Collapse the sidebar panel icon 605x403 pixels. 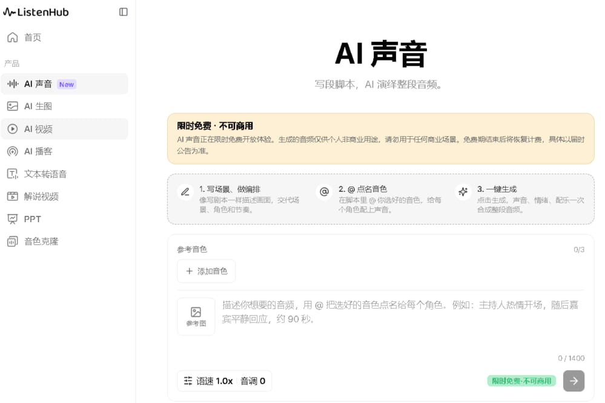124,12
